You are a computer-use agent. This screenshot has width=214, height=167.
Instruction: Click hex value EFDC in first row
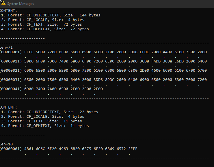(144, 52)
